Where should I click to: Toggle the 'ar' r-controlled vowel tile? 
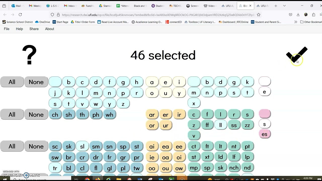tap(152, 115)
